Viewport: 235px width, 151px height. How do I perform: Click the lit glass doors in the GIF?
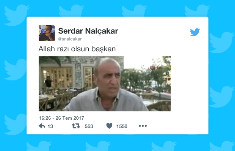58,78
